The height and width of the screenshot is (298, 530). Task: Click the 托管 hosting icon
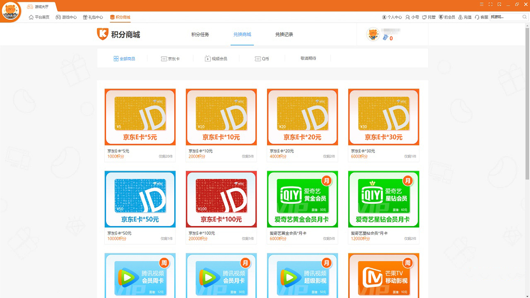pyautogui.click(x=425, y=17)
